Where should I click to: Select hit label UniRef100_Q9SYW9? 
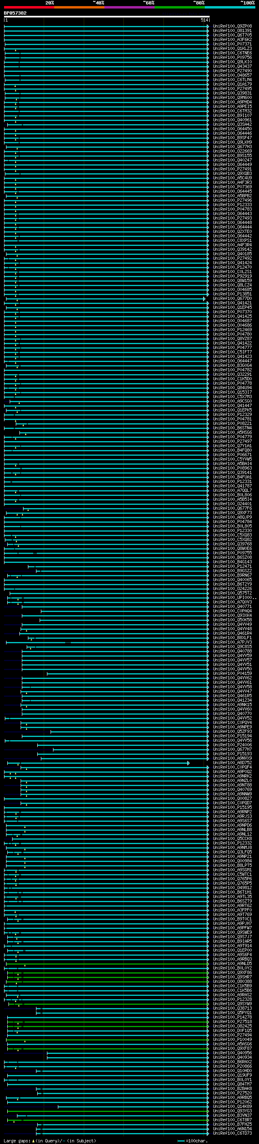[232, 1004]
